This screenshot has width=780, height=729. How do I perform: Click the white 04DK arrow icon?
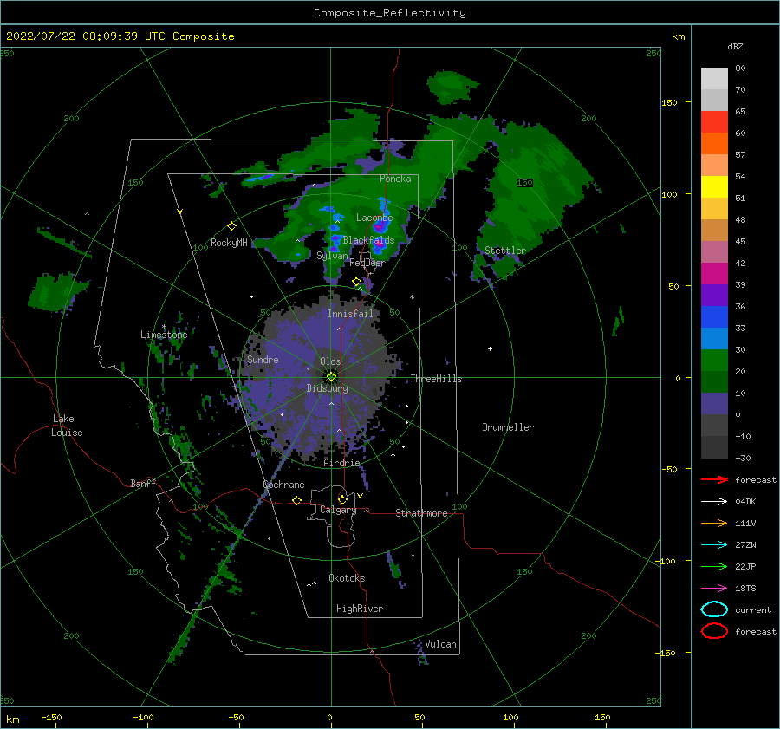pos(714,501)
